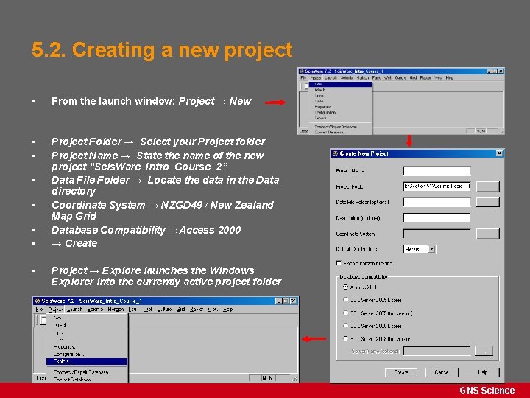Screen dimensions: 530x398
Task: Click Server Name browse button
Action: pos(484,351)
